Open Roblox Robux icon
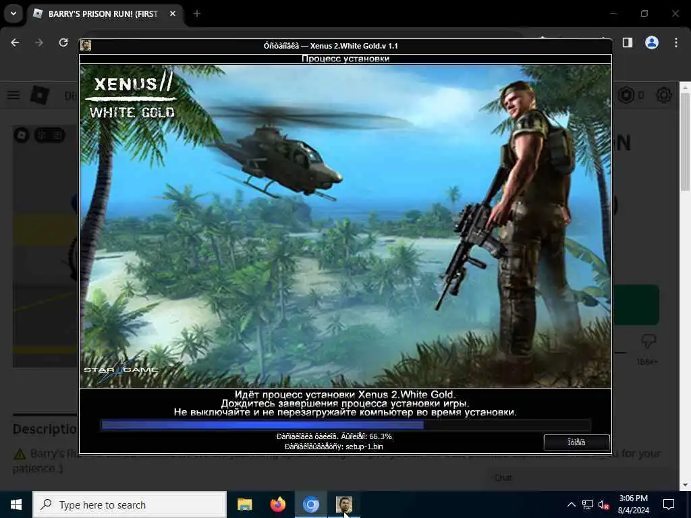Viewport: 691px width, 518px height. [x=626, y=95]
